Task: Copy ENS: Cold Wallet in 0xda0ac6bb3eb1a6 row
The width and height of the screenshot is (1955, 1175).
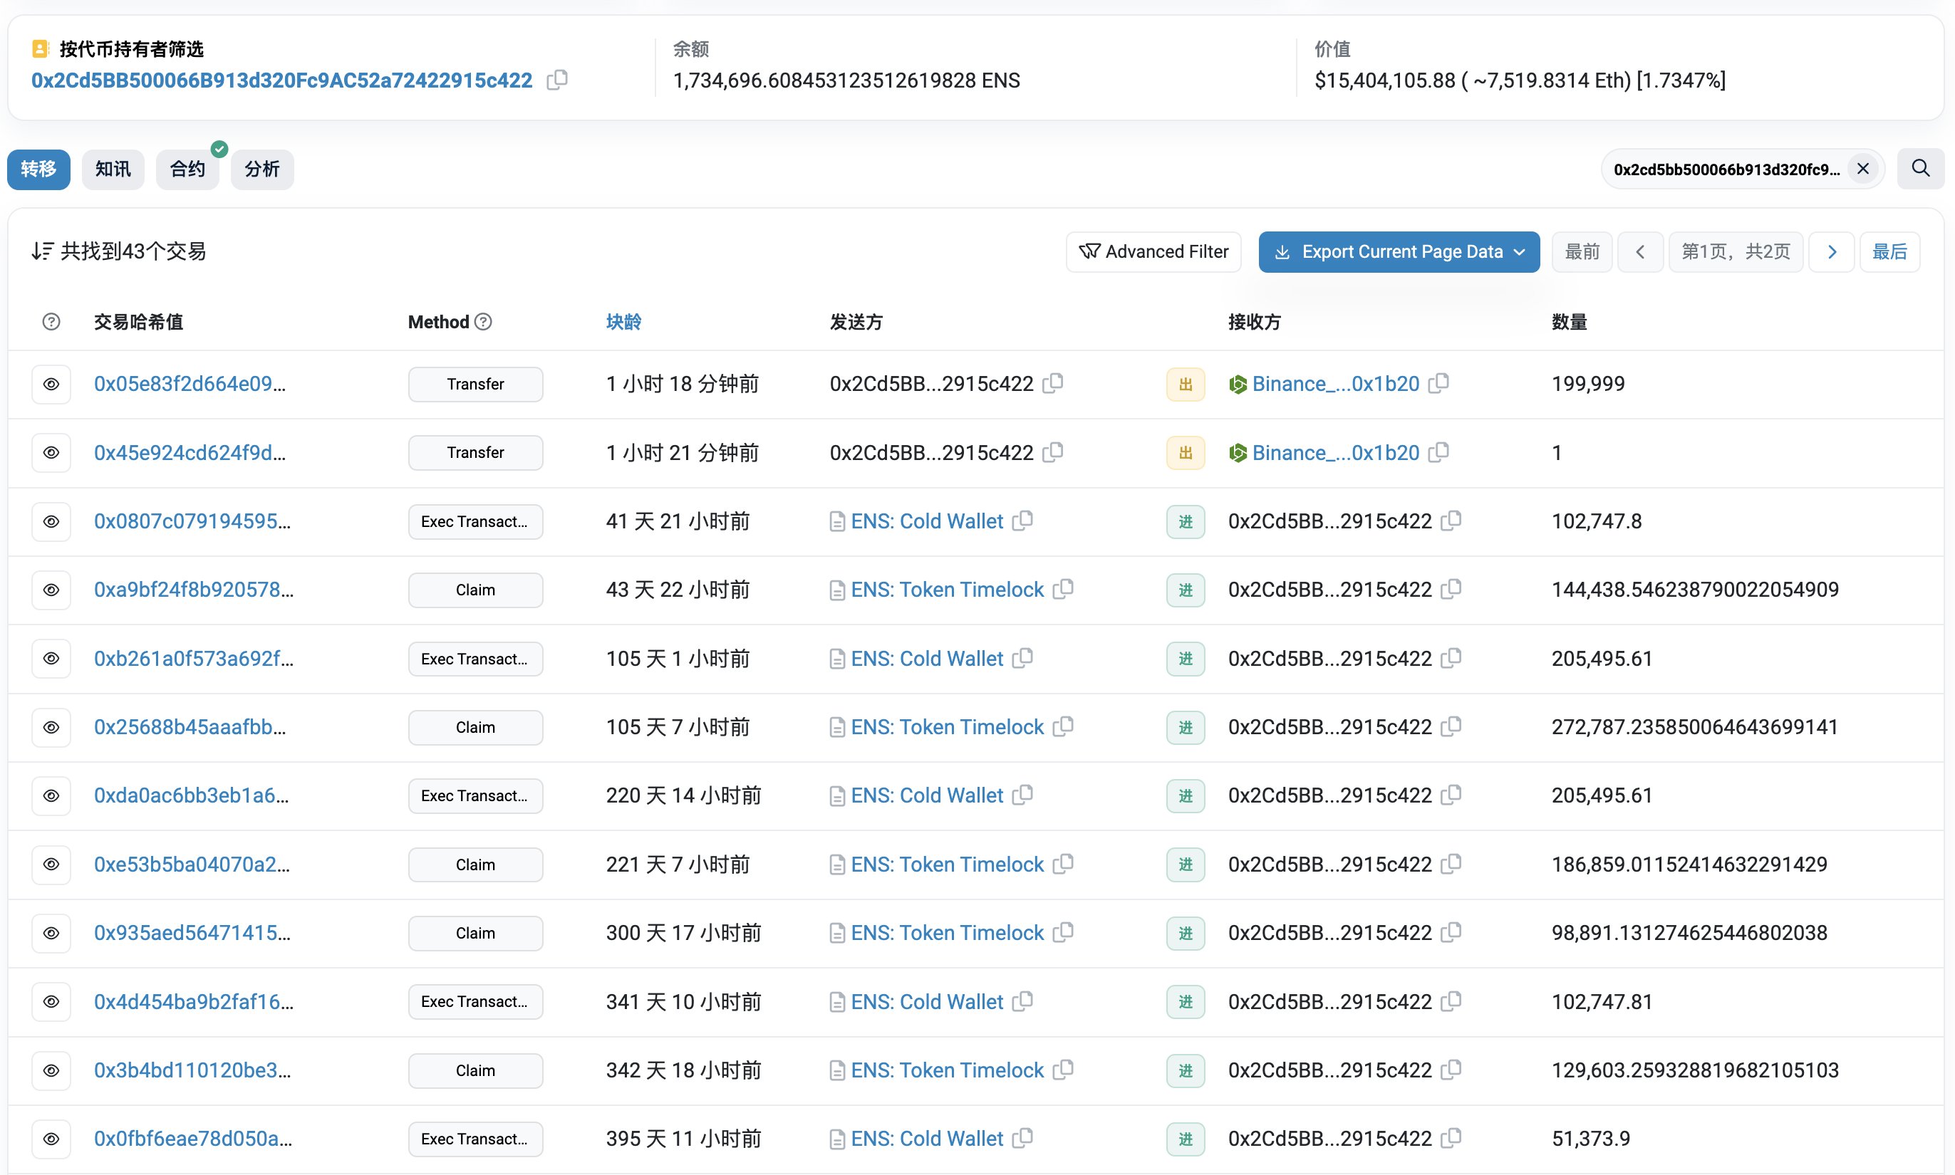Action: [x=1022, y=795]
